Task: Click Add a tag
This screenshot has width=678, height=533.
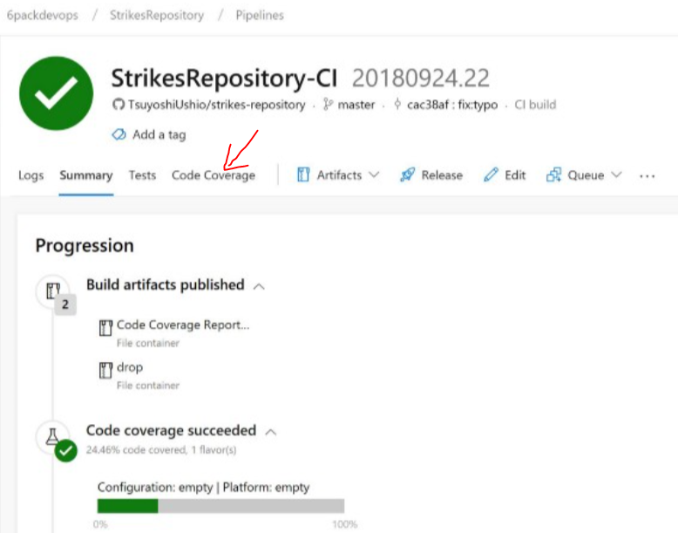Action: [159, 134]
